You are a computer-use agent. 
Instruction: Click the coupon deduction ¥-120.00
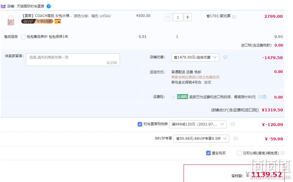point(272,125)
